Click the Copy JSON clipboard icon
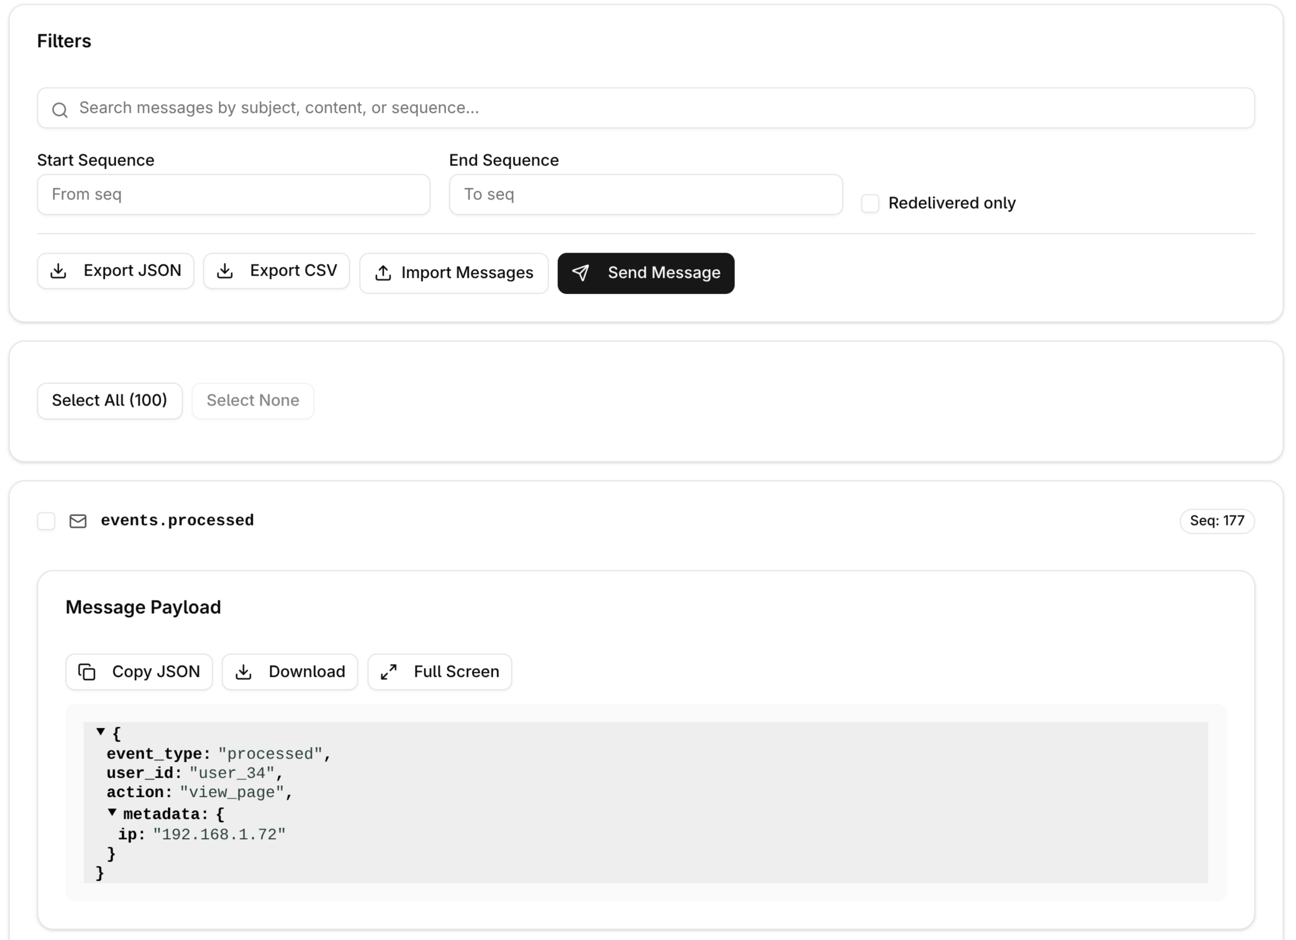The width and height of the screenshot is (1296, 940). (87, 672)
